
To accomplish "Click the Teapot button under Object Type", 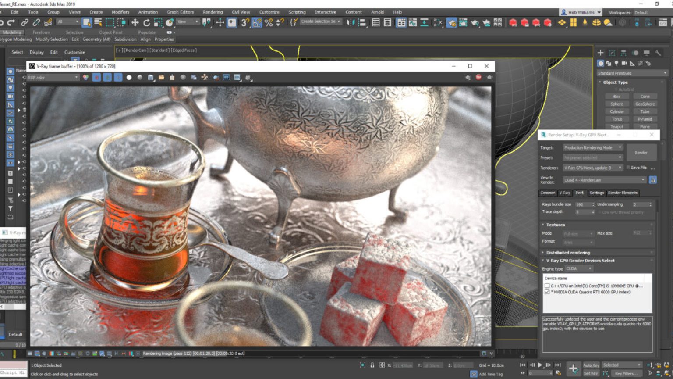I will pyautogui.click(x=617, y=126).
